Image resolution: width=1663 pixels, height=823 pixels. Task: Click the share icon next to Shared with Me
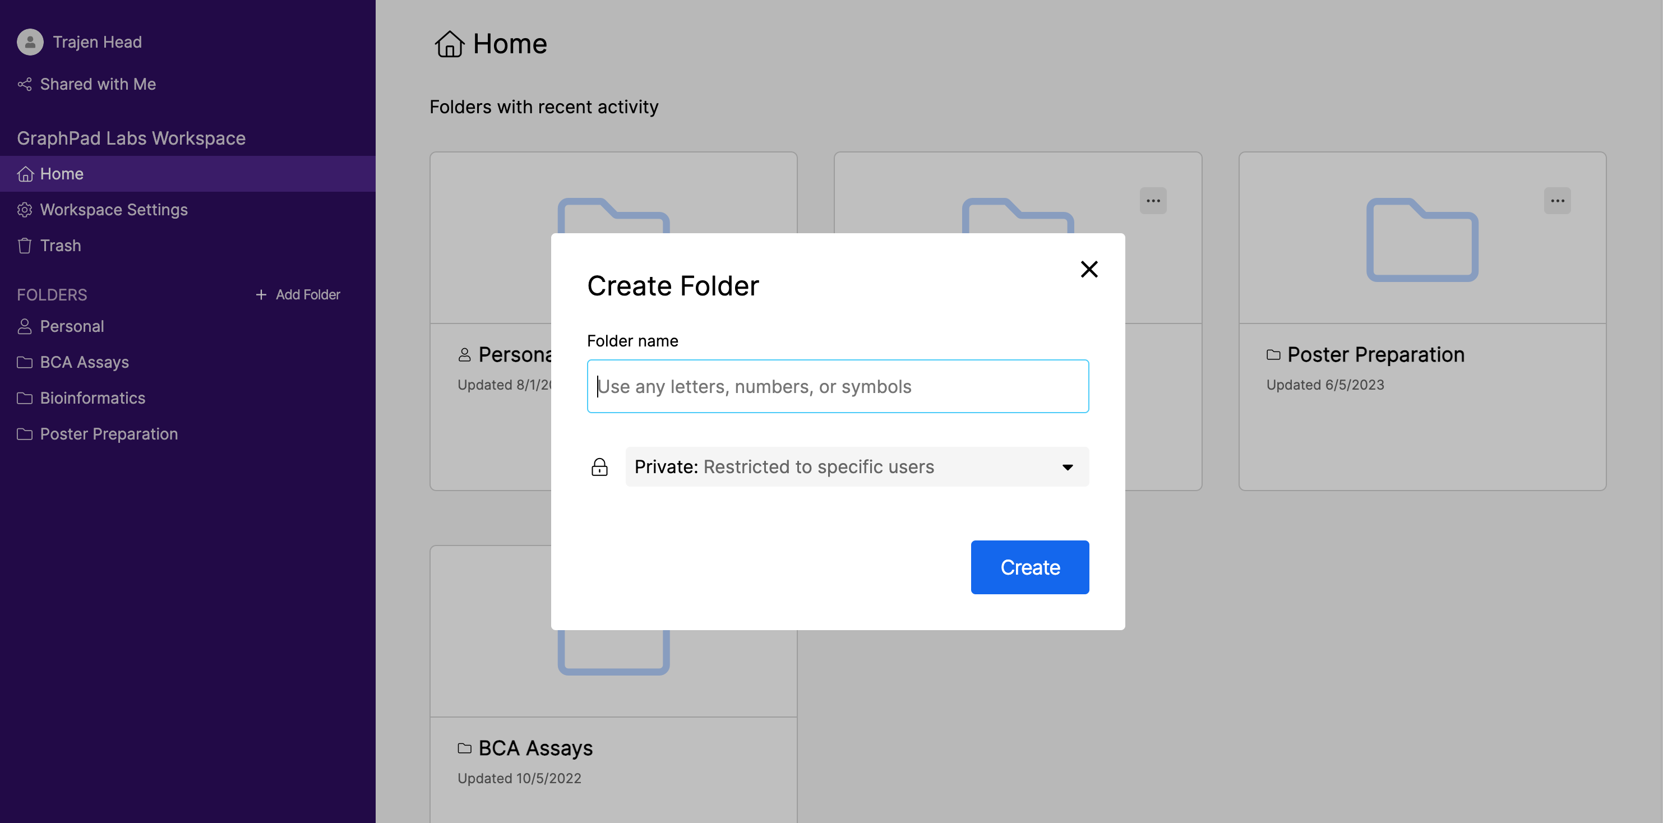coord(25,84)
